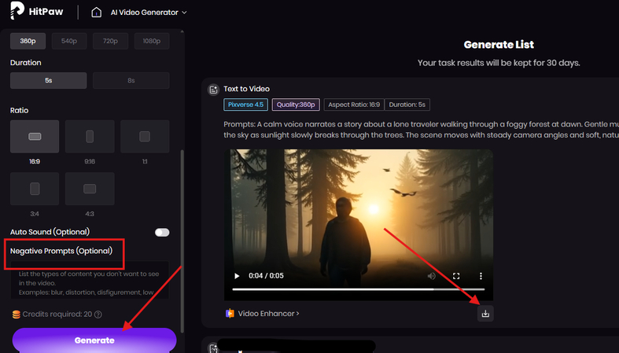The width and height of the screenshot is (619, 353).
Task: Toggle the Auto Sound switch
Action: [162, 232]
